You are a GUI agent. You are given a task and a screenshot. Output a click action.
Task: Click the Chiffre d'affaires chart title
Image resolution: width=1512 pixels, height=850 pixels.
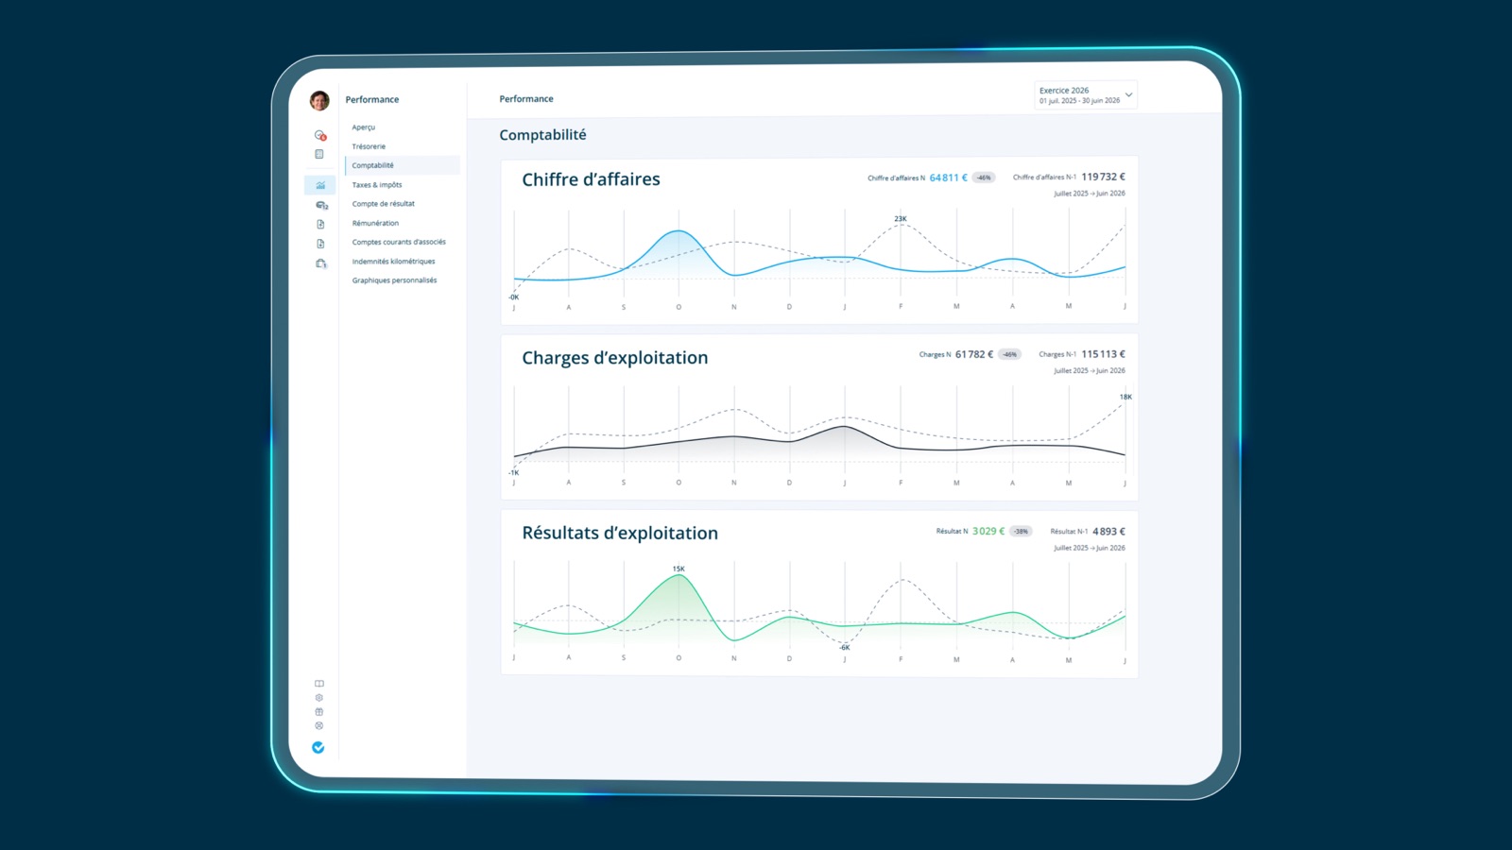pyautogui.click(x=591, y=179)
